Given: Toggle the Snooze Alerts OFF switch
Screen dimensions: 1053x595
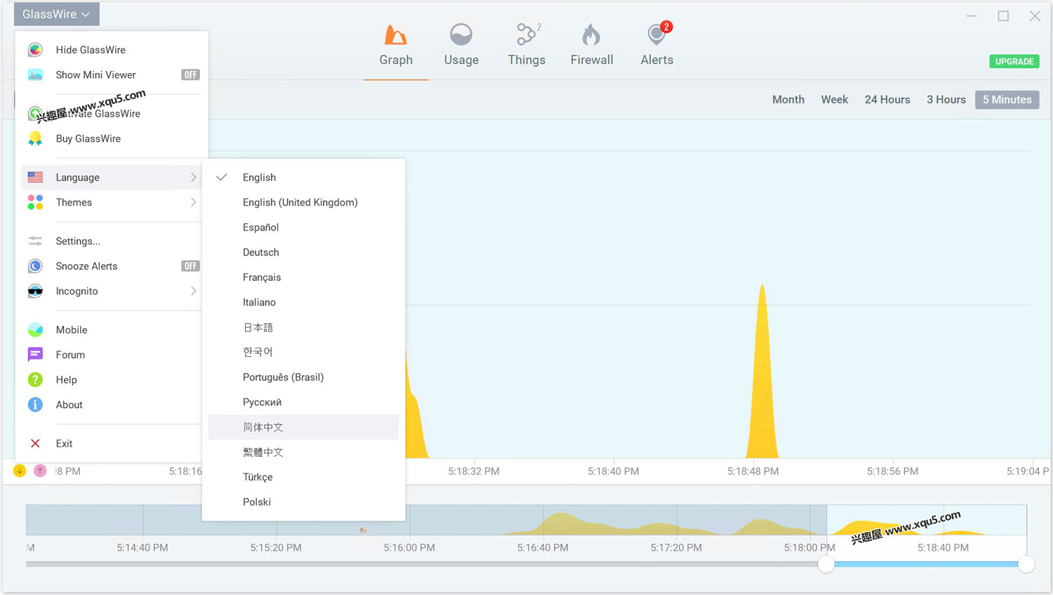Looking at the screenshot, I should click(x=190, y=266).
